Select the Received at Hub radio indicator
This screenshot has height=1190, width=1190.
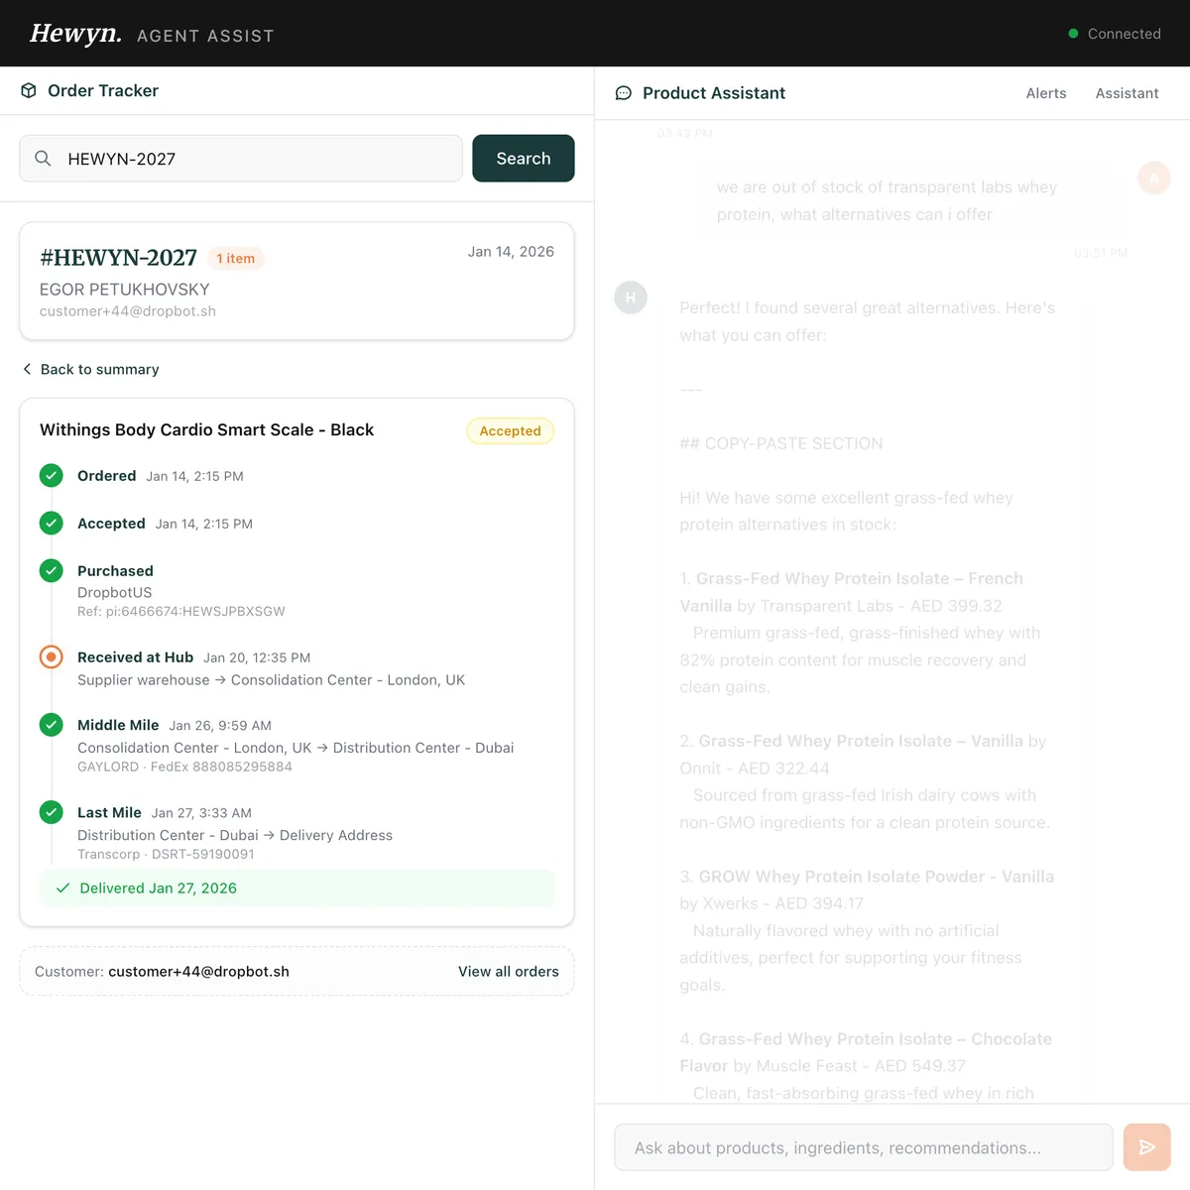51,655
